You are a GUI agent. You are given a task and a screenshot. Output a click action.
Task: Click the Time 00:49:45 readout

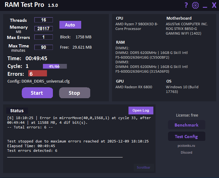coord(27,58)
